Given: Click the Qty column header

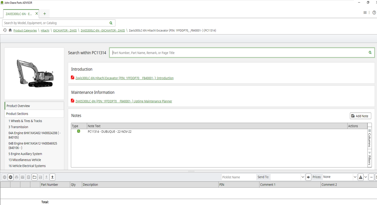Looking at the screenshot, I should (x=76, y=185).
